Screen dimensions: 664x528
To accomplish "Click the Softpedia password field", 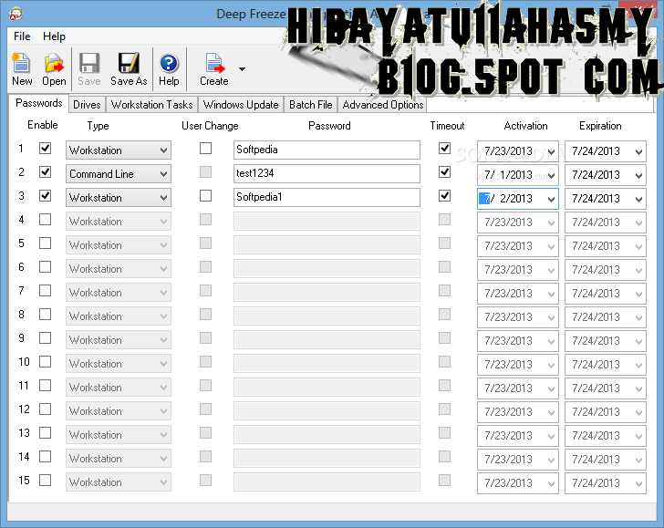I will tap(327, 150).
